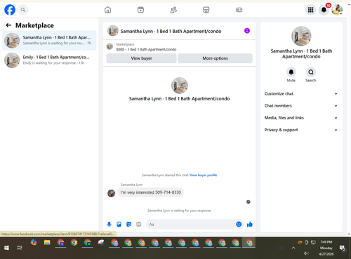Viewport: 351px width, 259px height.
Task: Open the emoji picker in message box
Action: pyautogui.click(x=239, y=225)
